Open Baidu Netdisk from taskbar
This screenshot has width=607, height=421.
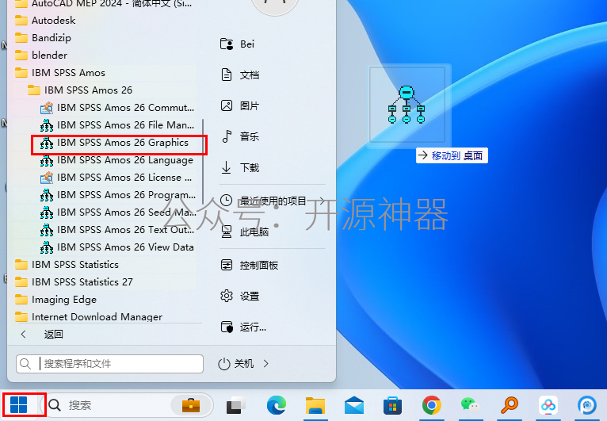click(548, 405)
